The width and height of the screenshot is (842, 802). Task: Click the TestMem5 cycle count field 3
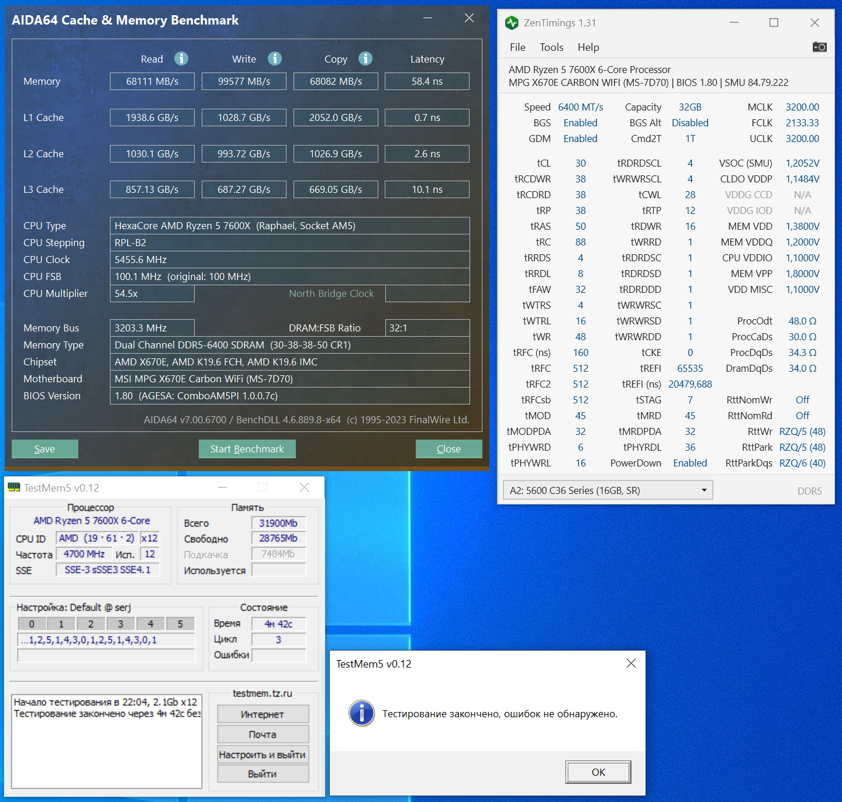[x=278, y=639]
